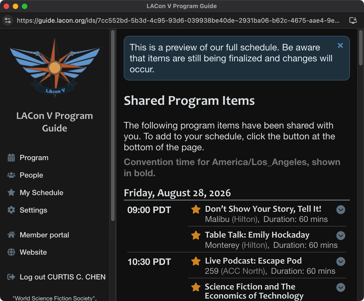Click the My Schedule star icon

(x=11, y=192)
